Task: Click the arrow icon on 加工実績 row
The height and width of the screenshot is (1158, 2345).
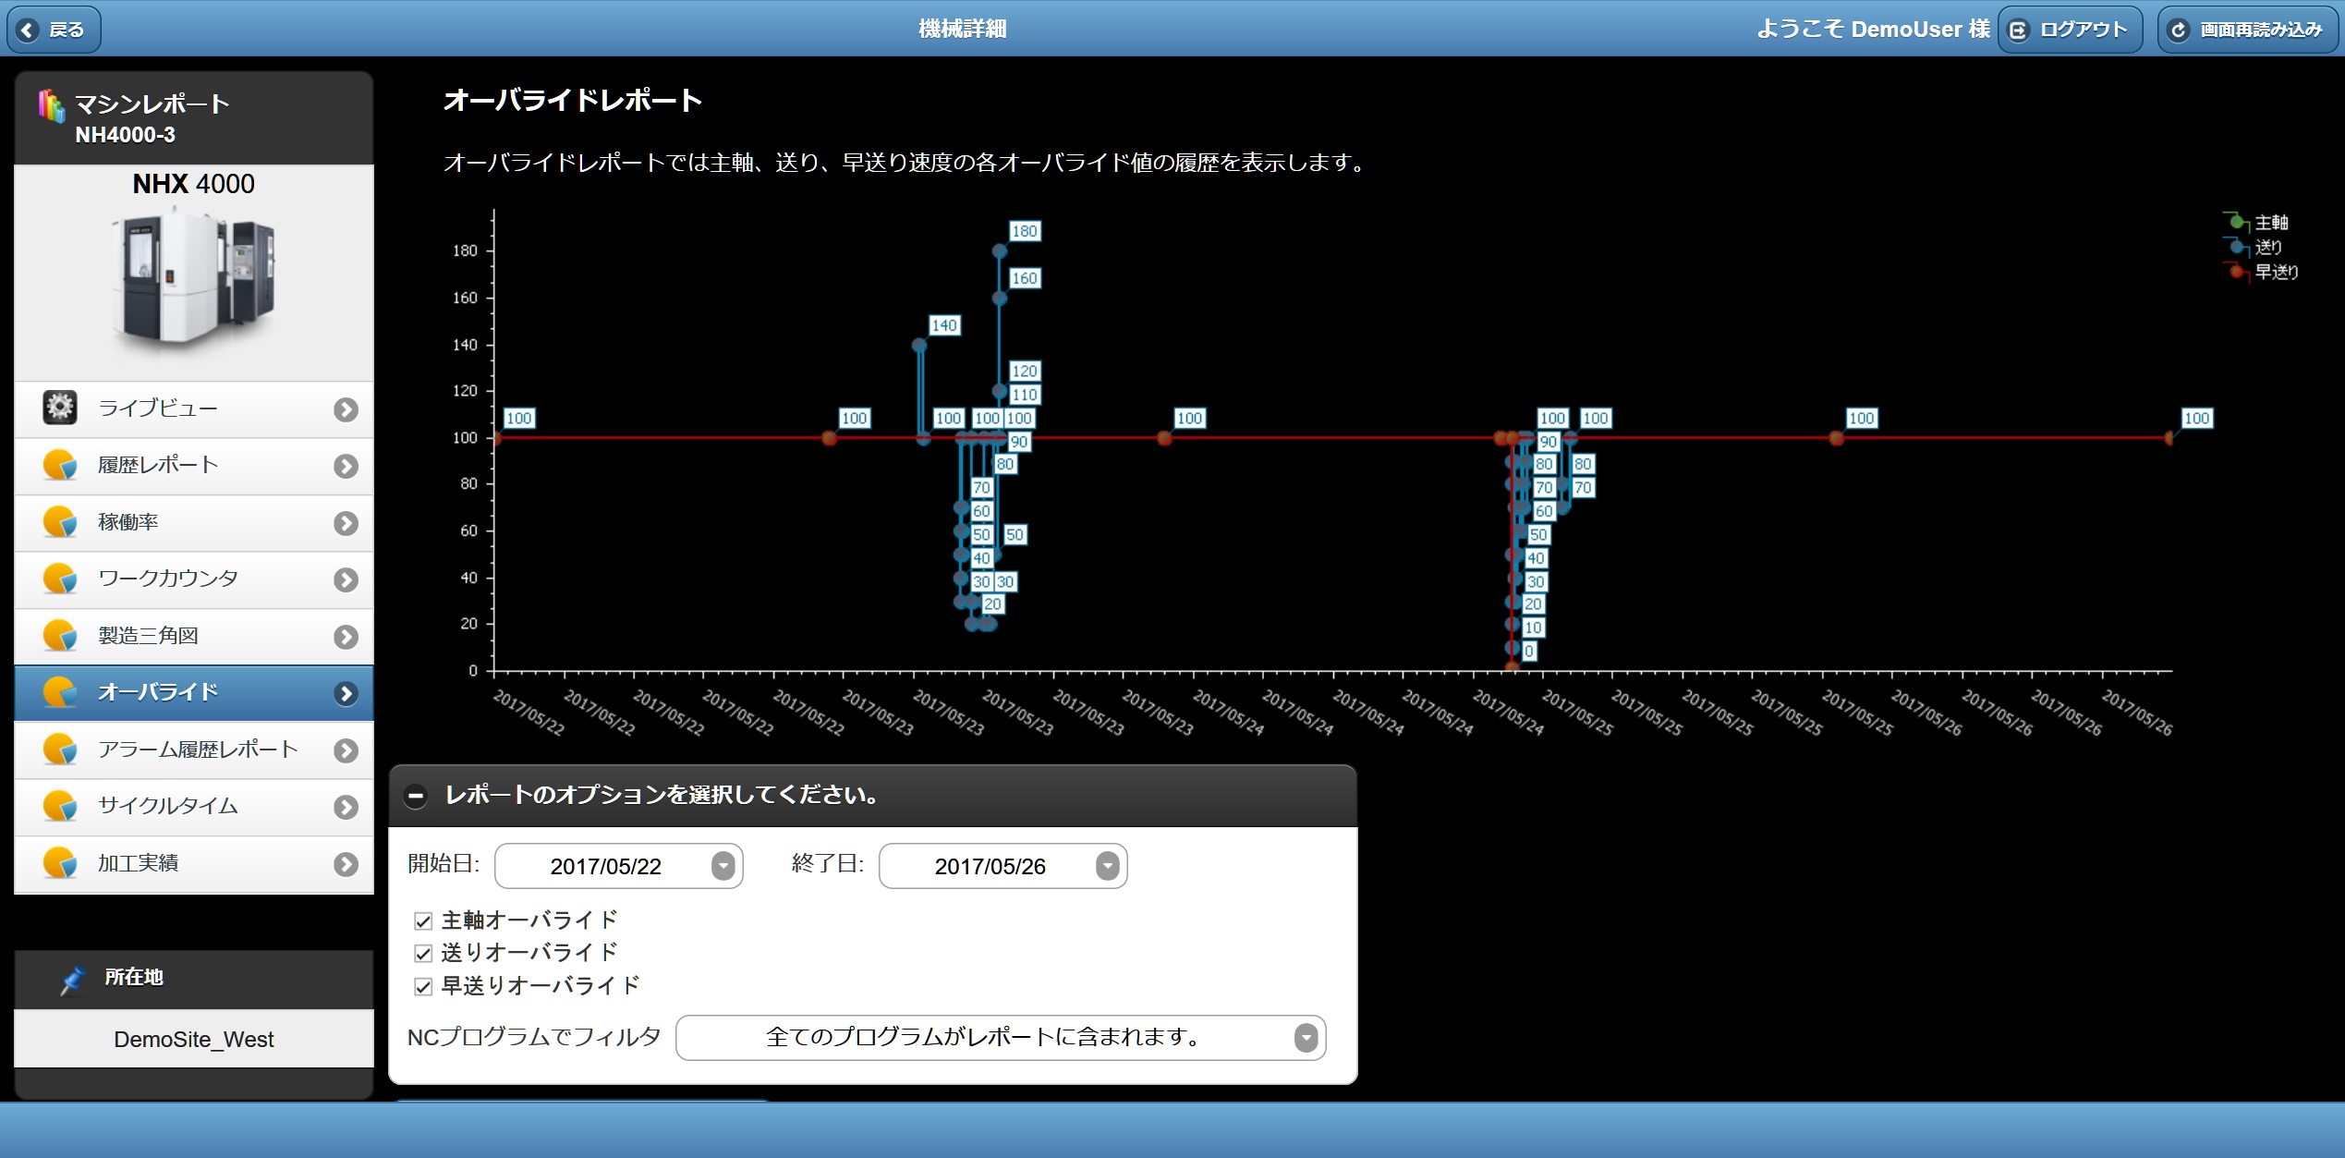Action: [x=346, y=865]
